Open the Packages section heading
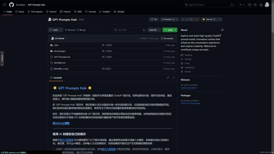Image resolution: width=274 pixels, height=154 pixels. (186, 95)
